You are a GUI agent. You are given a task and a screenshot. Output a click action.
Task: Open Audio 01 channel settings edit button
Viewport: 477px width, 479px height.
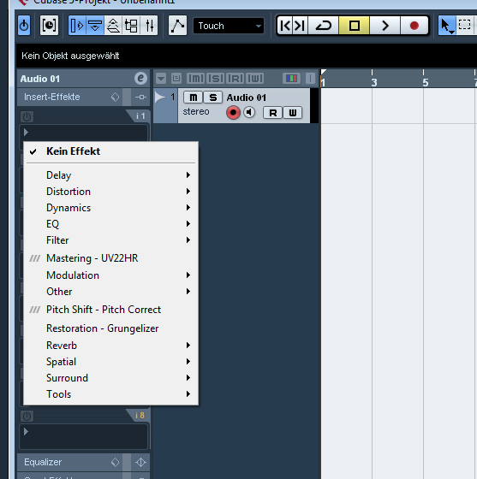coord(140,79)
